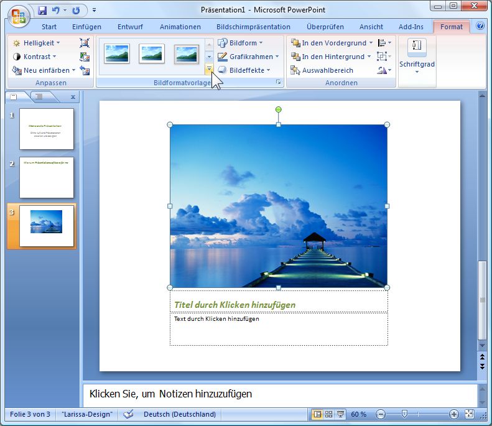Zoom in with the plus button
The height and width of the screenshot is (426, 492).
(x=453, y=414)
